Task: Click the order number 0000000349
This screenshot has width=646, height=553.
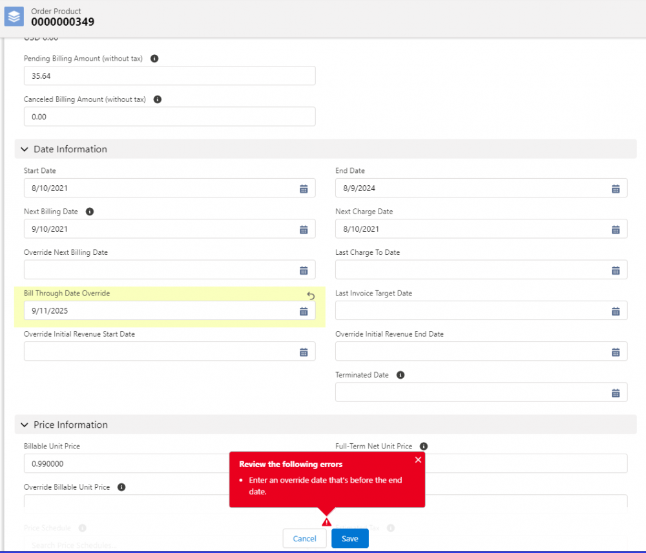Action: tap(63, 22)
